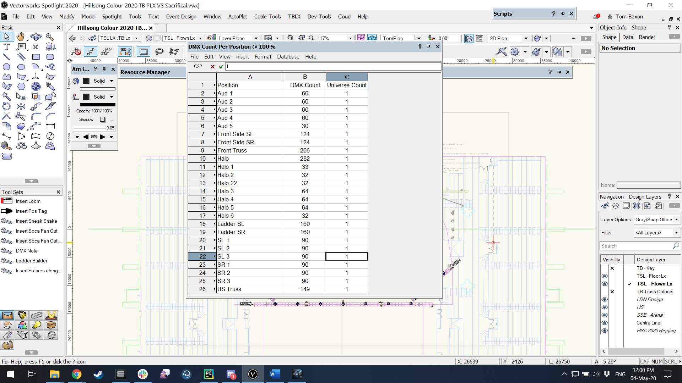Screen dimensions: 682x383
Task: Select row 10 header for Halo
Action: click(x=202, y=159)
